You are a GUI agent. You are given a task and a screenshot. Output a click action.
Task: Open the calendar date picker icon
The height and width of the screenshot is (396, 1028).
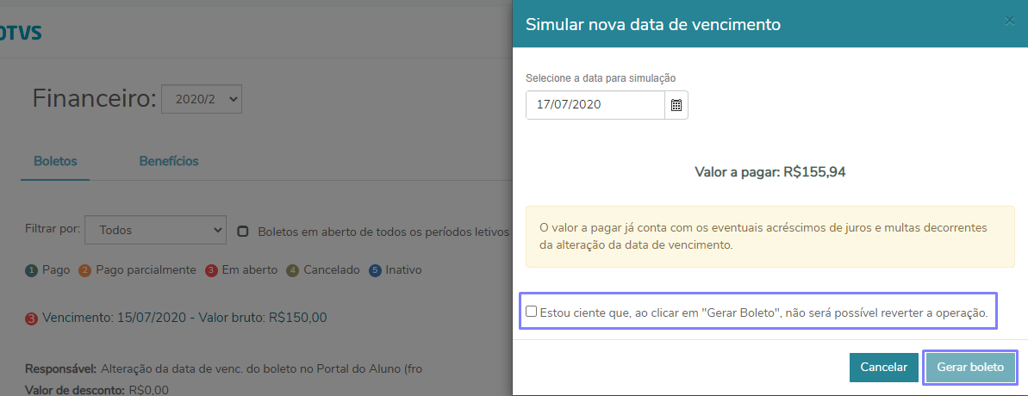click(x=676, y=105)
